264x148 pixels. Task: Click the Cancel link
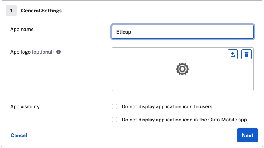(19, 135)
